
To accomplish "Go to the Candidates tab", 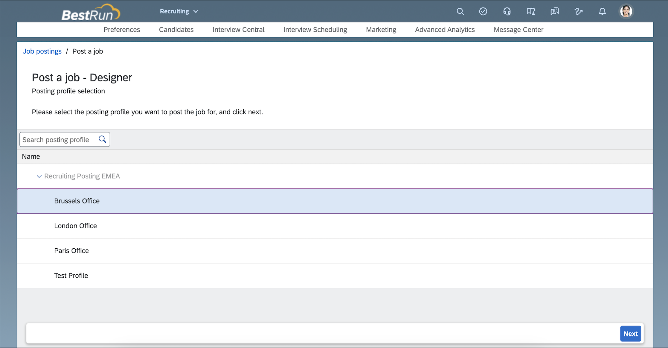I will tap(176, 30).
